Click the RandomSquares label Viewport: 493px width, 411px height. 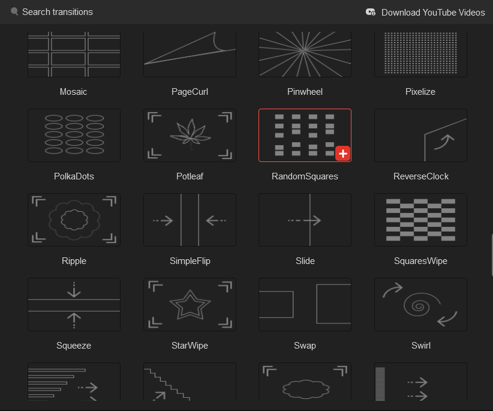305,176
